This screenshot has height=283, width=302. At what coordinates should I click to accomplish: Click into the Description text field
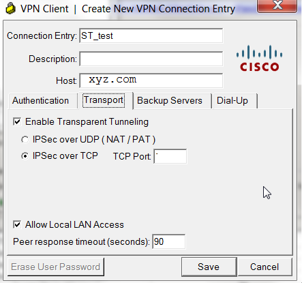point(151,59)
